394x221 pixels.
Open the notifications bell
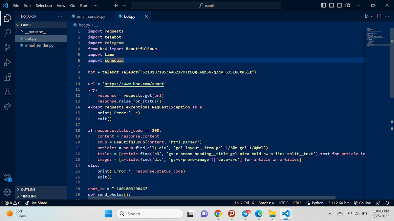[x=388, y=203]
